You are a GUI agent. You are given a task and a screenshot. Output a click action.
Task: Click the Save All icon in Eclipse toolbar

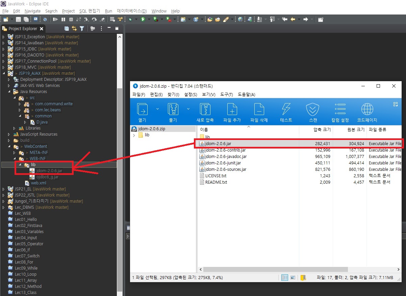[26, 20]
